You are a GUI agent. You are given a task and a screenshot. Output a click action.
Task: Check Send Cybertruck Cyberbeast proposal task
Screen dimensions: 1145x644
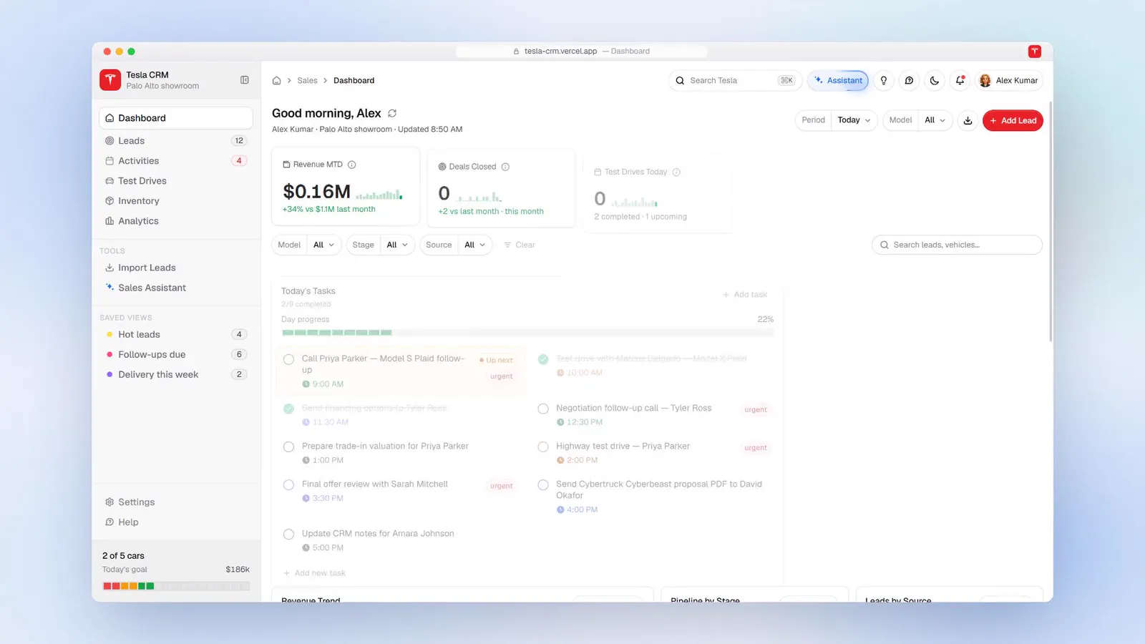click(x=543, y=484)
